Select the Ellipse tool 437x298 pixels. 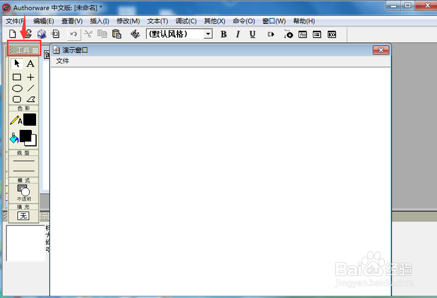click(18, 89)
